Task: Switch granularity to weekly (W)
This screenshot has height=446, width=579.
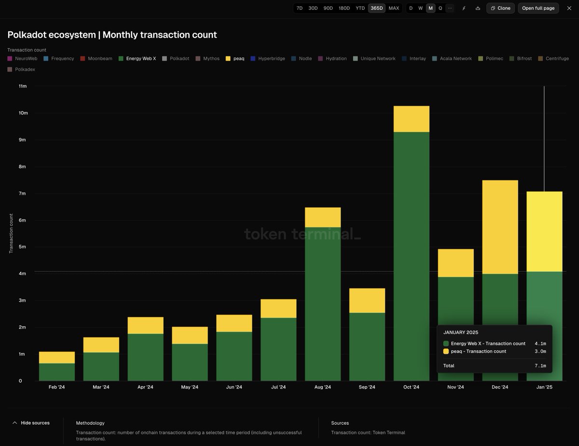Action: (421, 8)
